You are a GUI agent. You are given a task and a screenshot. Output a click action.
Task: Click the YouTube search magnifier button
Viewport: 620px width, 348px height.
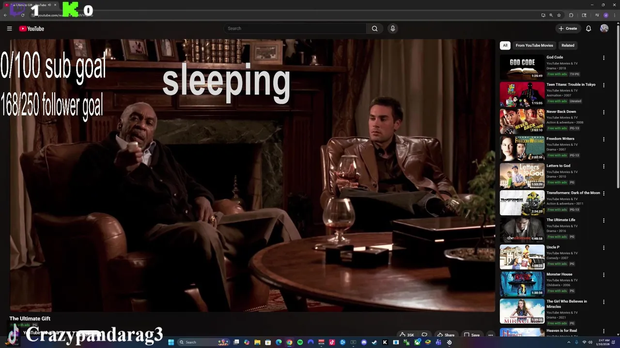(x=374, y=29)
